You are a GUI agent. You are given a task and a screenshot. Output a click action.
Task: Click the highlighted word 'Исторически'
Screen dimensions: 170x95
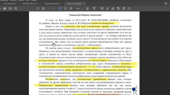coord(52,79)
